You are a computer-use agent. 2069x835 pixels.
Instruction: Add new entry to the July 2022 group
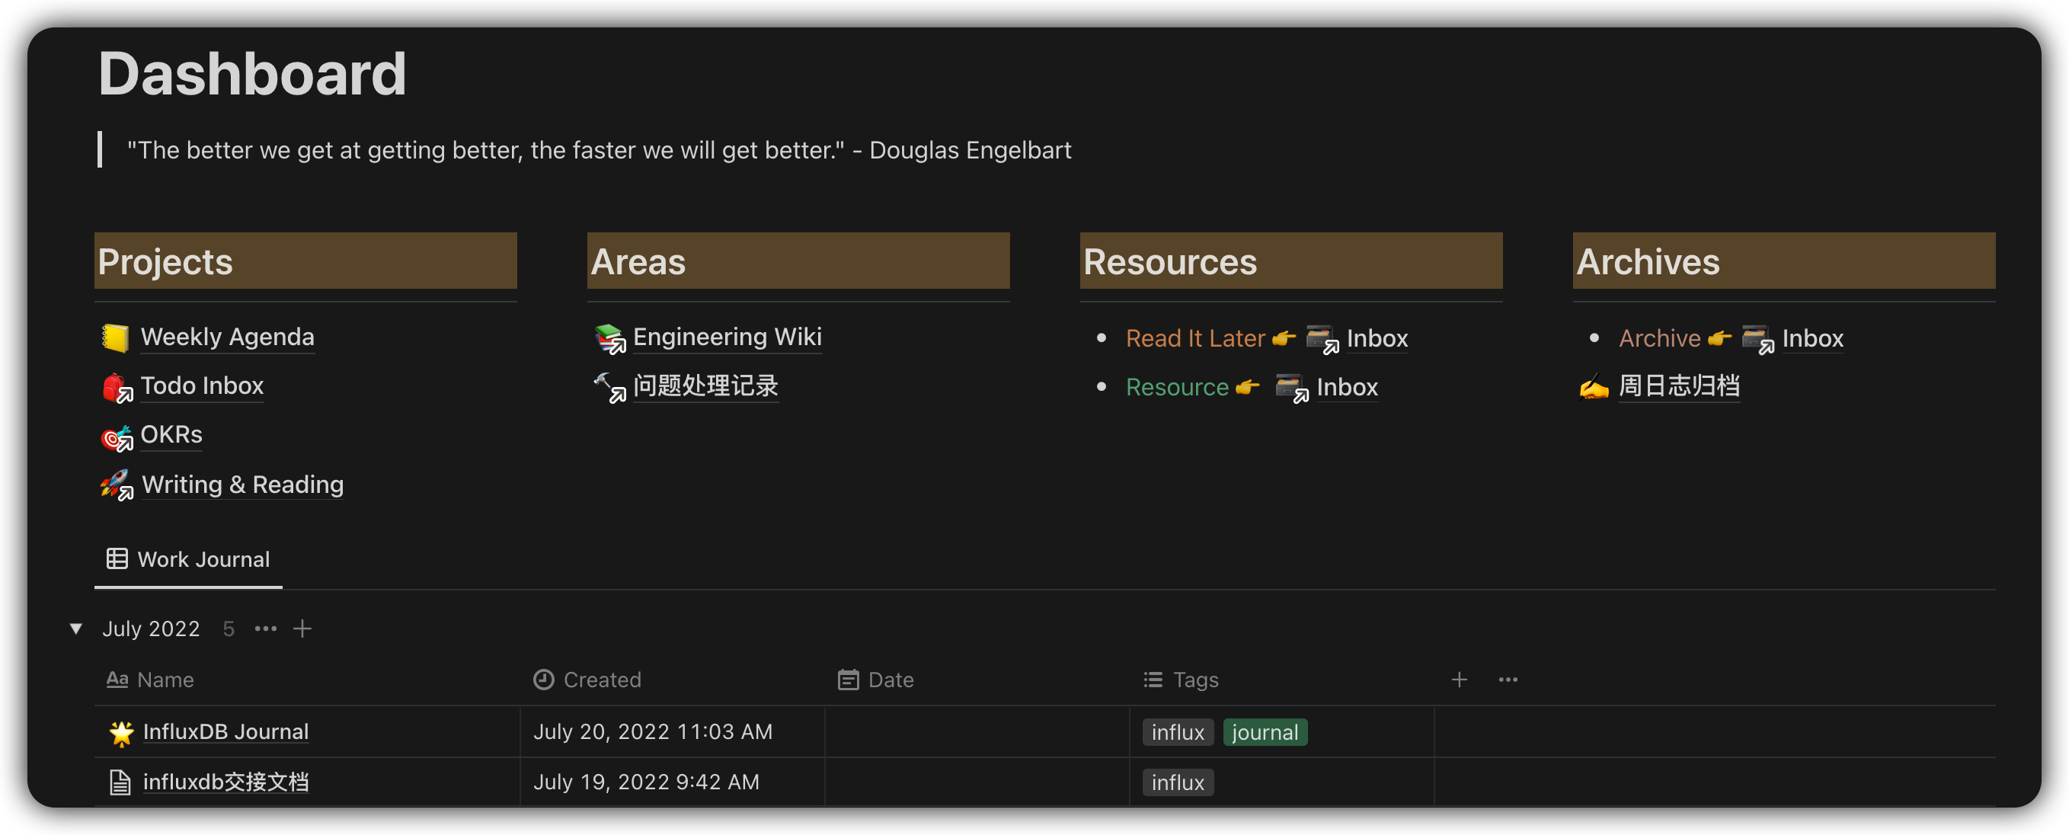302,629
